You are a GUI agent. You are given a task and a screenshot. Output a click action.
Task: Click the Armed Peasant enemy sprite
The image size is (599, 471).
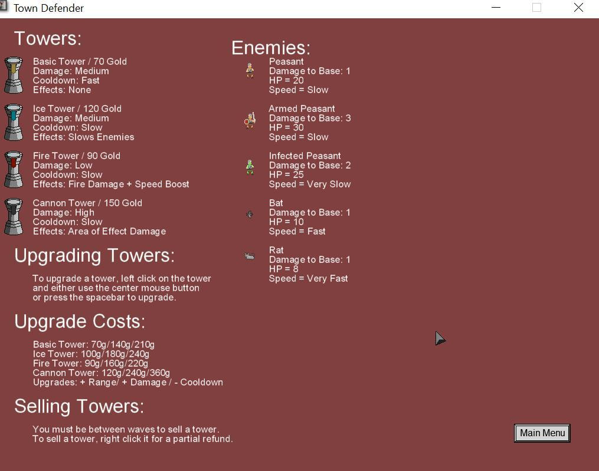(250, 121)
